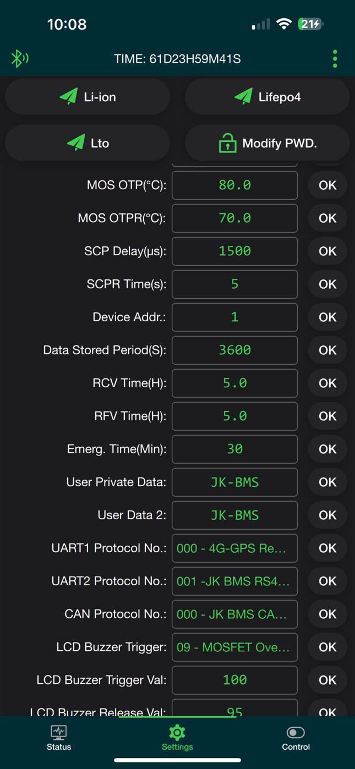Open the Control tab
The width and height of the screenshot is (355, 769).
296,738
